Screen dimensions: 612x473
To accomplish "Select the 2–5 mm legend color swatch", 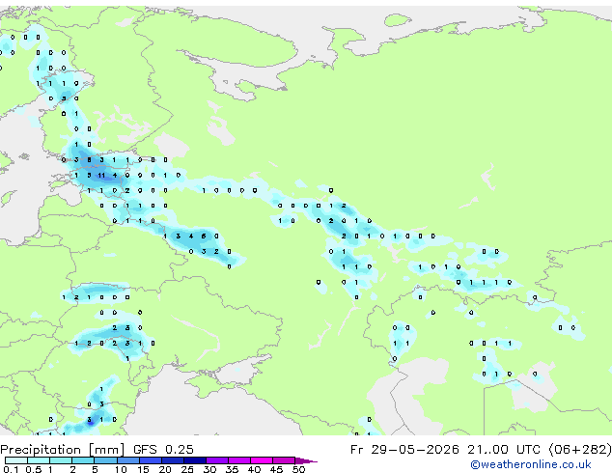I will click(83, 460).
